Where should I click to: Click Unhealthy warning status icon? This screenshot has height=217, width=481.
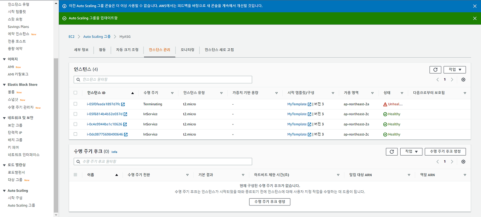click(x=385, y=104)
